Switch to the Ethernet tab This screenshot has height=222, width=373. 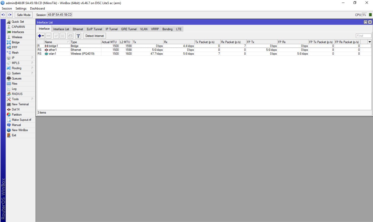tap(78, 29)
